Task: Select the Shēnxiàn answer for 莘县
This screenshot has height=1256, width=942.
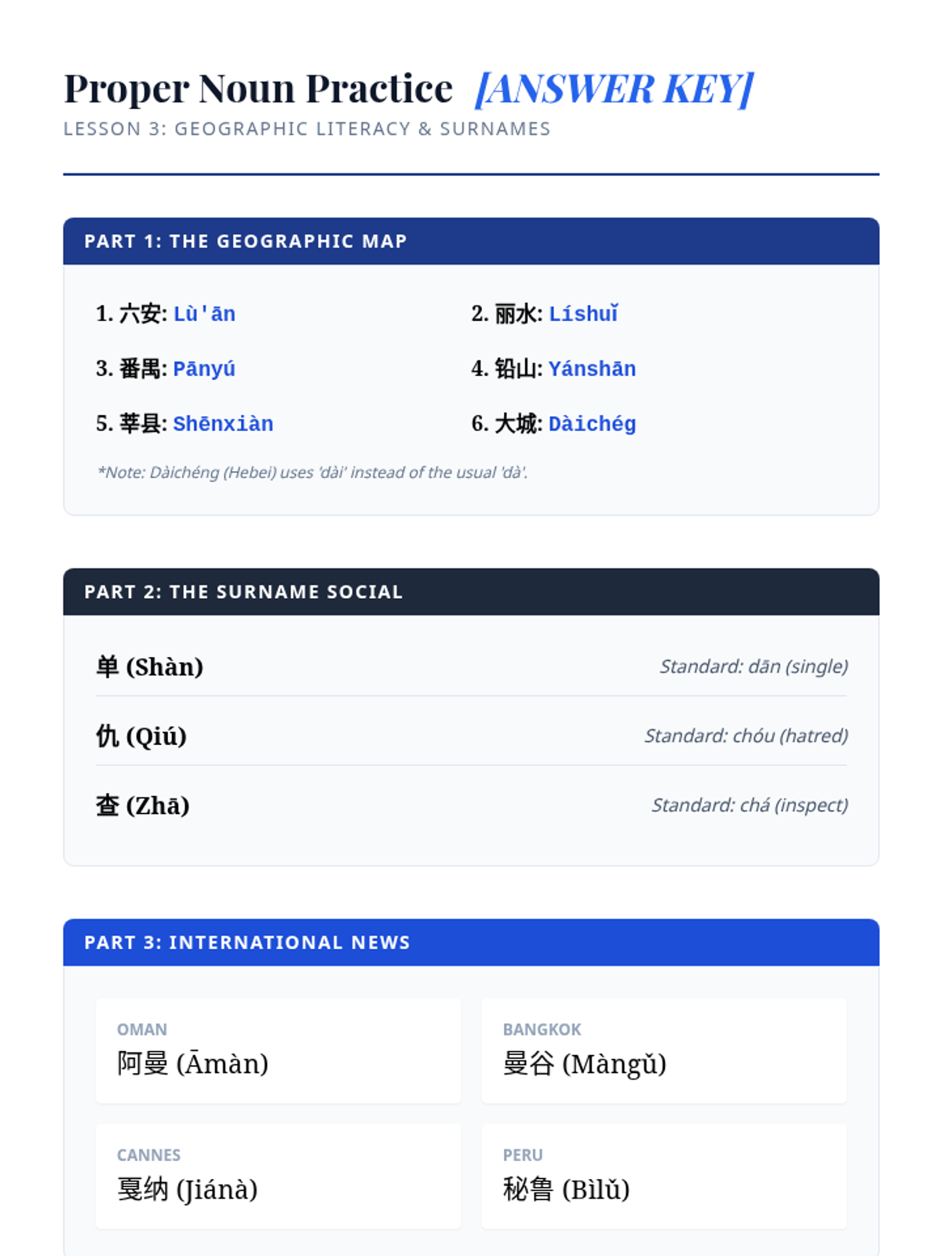Action: pos(223,424)
